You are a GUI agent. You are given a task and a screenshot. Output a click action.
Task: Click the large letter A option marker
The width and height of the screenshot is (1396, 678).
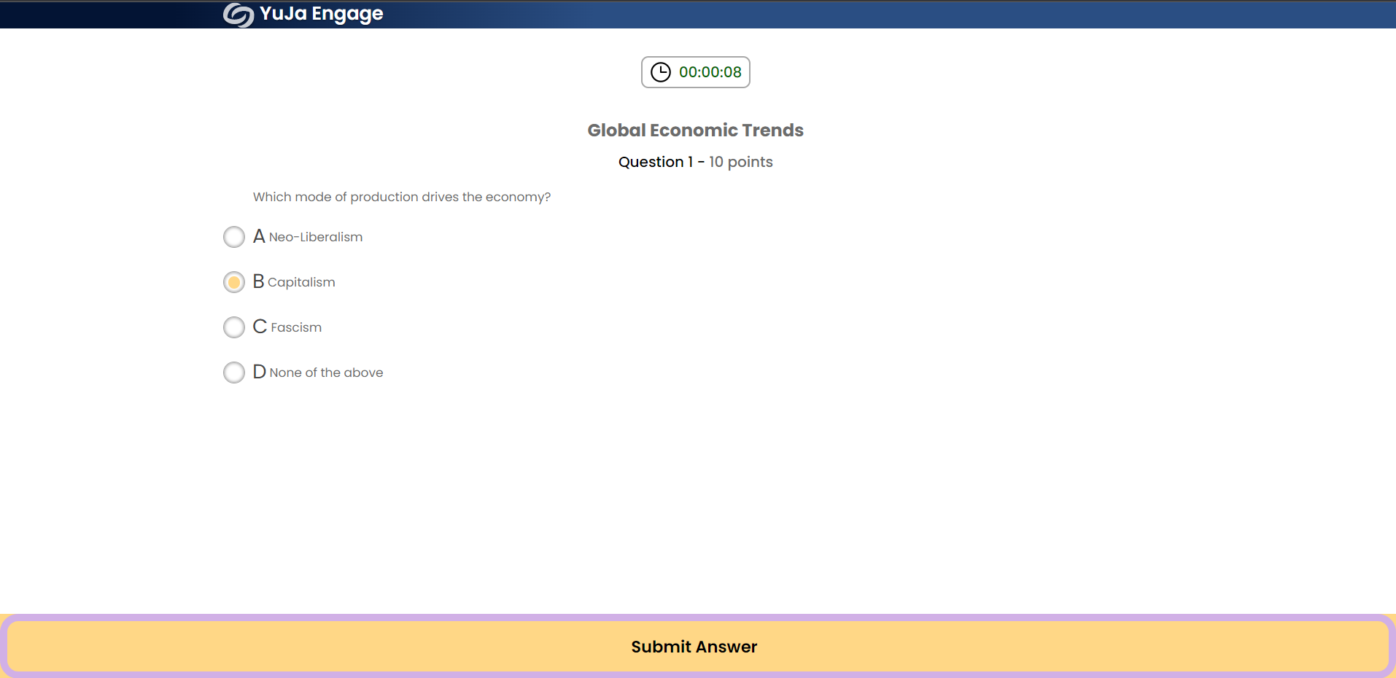click(x=259, y=236)
